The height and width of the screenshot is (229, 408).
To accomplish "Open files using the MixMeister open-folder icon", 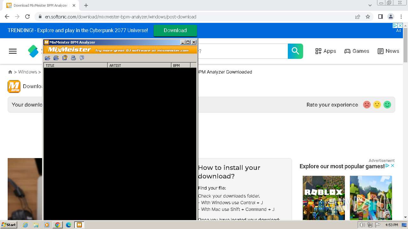I will coord(47,58).
